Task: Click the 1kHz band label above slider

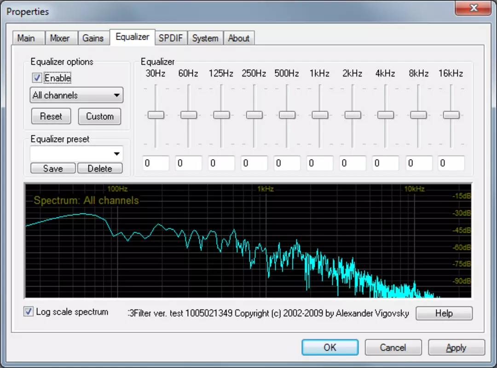Action: 319,74
